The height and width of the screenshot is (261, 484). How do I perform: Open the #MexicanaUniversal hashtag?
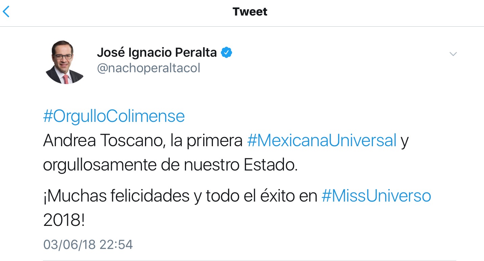point(322,140)
